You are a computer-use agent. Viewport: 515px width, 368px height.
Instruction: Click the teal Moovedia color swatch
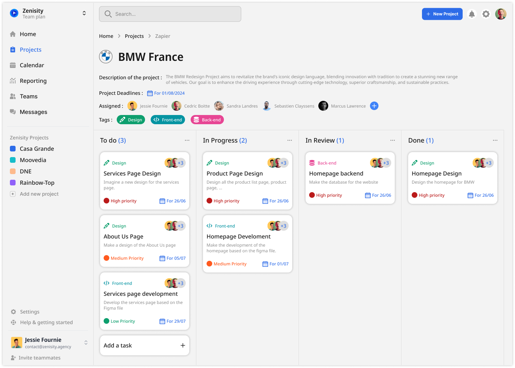pyautogui.click(x=13, y=160)
